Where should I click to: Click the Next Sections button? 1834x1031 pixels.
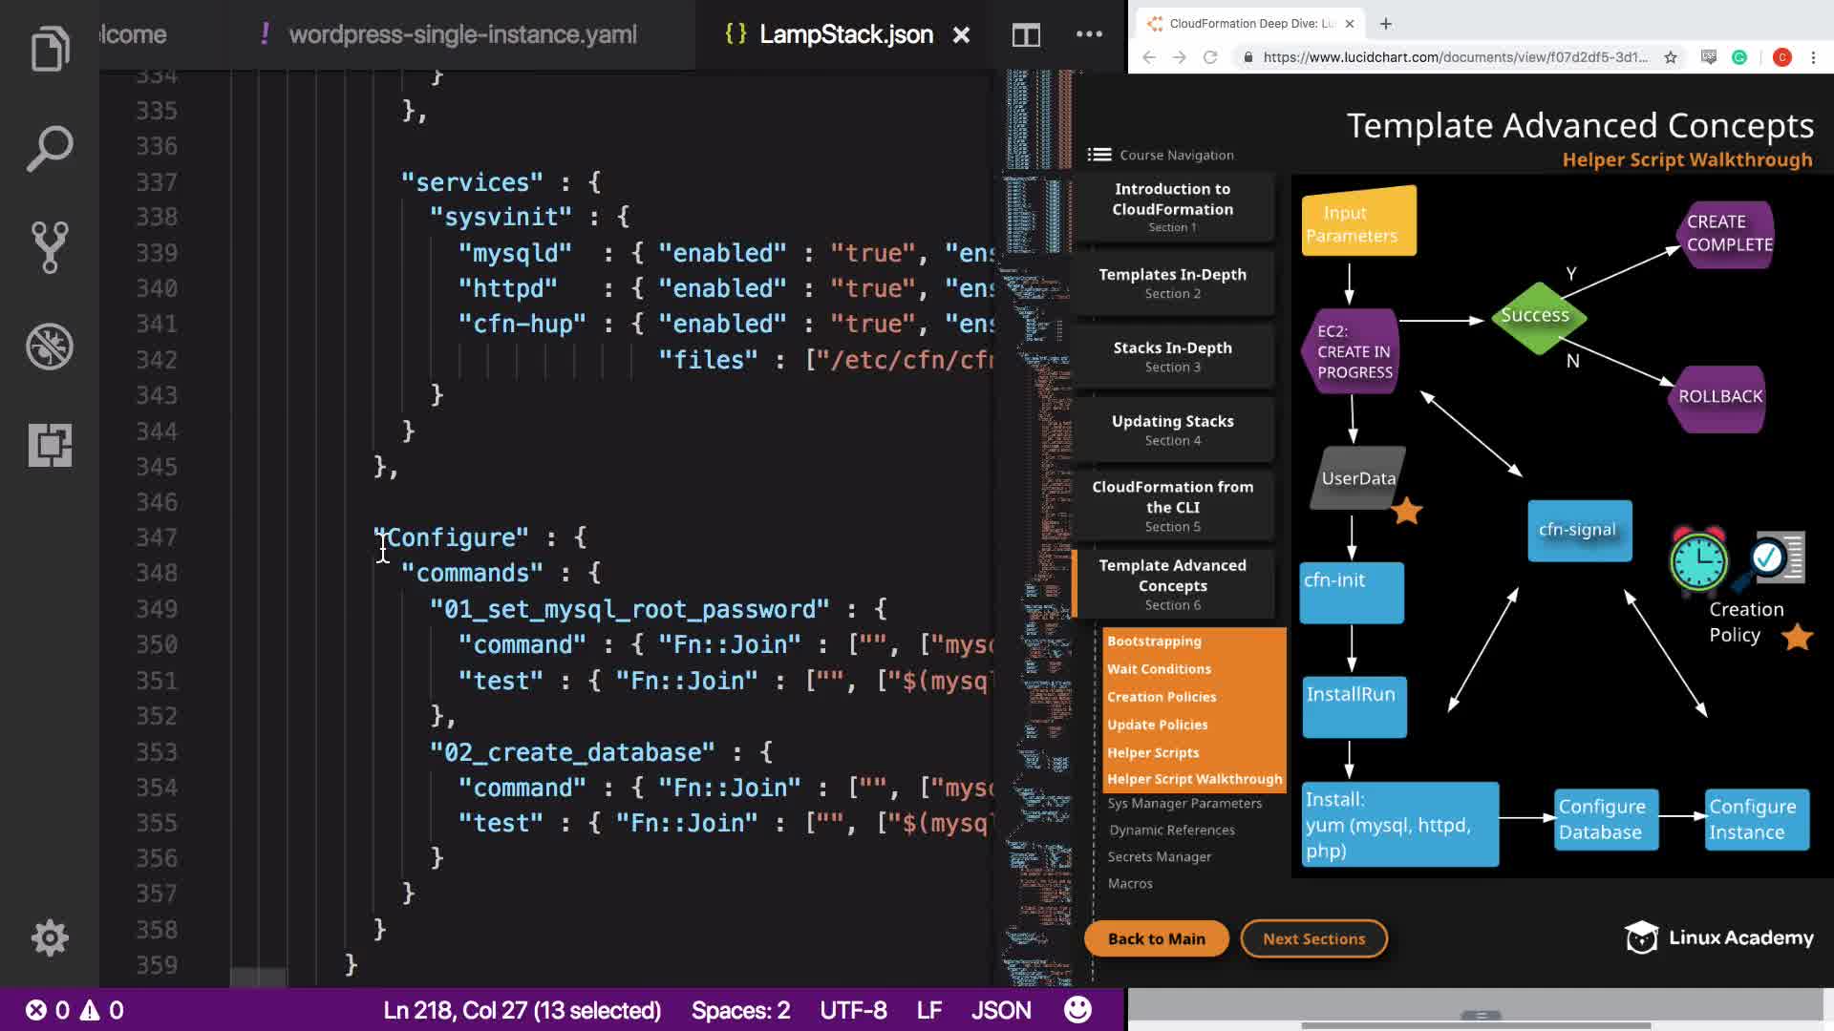pos(1313,938)
